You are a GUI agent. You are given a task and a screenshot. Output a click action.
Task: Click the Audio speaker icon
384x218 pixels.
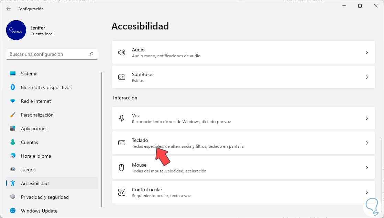pyautogui.click(x=121, y=52)
